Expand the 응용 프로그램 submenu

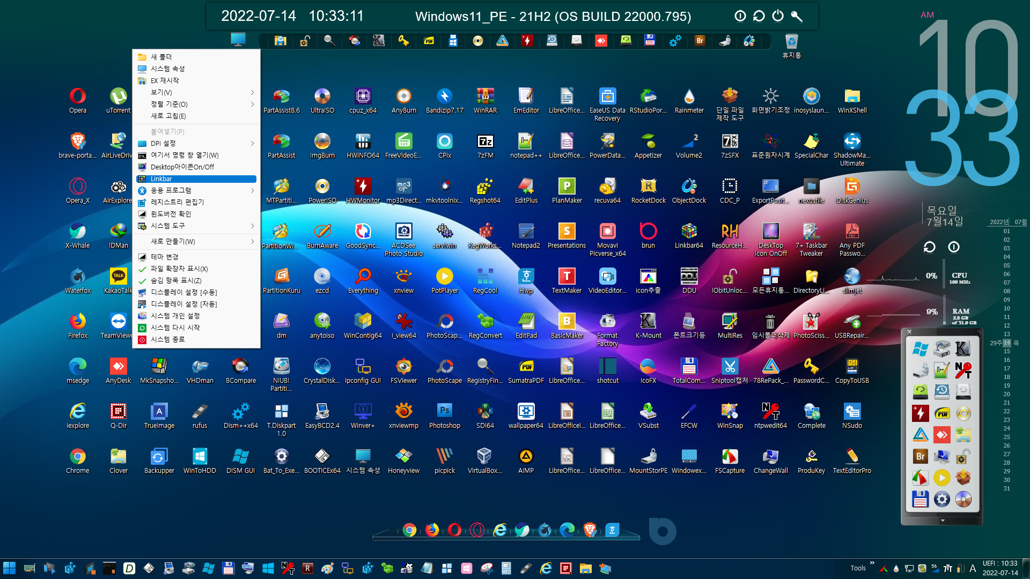(x=196, y=190)
